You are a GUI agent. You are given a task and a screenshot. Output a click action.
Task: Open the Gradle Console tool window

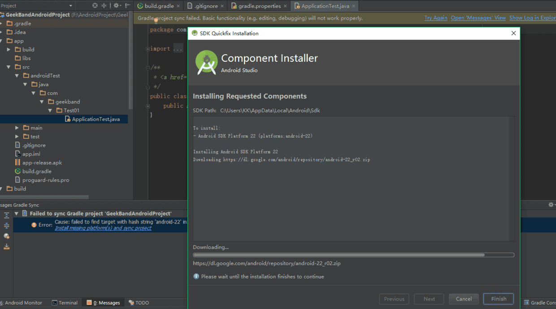[x=540, y=303]
